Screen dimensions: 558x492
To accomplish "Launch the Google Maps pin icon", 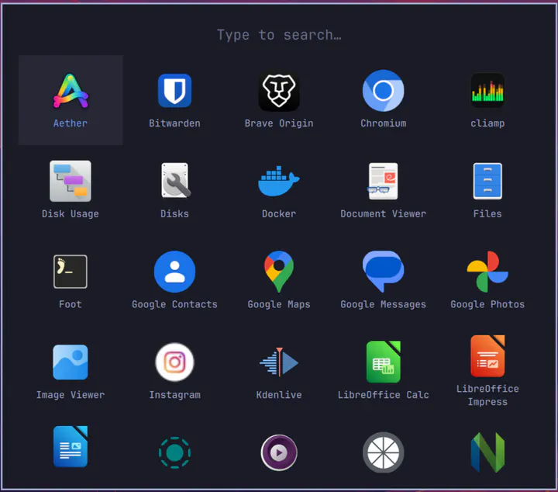I will pos(279,272).
